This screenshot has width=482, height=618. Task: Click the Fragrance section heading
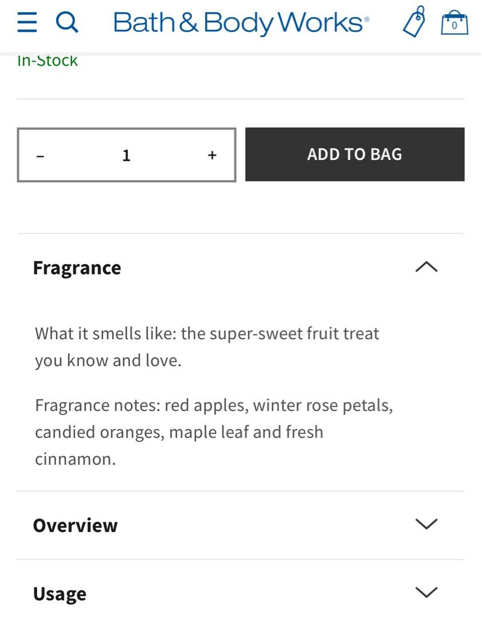click(77, 267)
